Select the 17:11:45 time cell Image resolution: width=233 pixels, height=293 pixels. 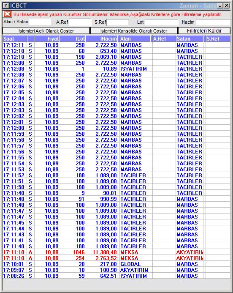click(x=15, y=223)
